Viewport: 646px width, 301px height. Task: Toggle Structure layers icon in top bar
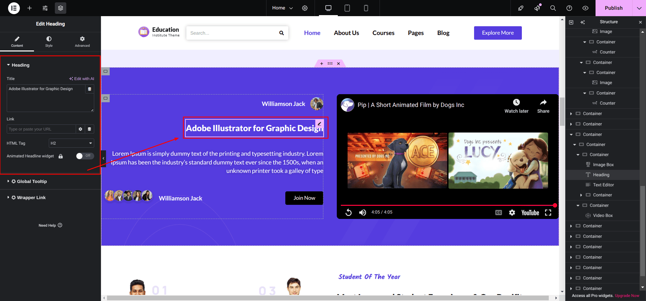point(61,8)
